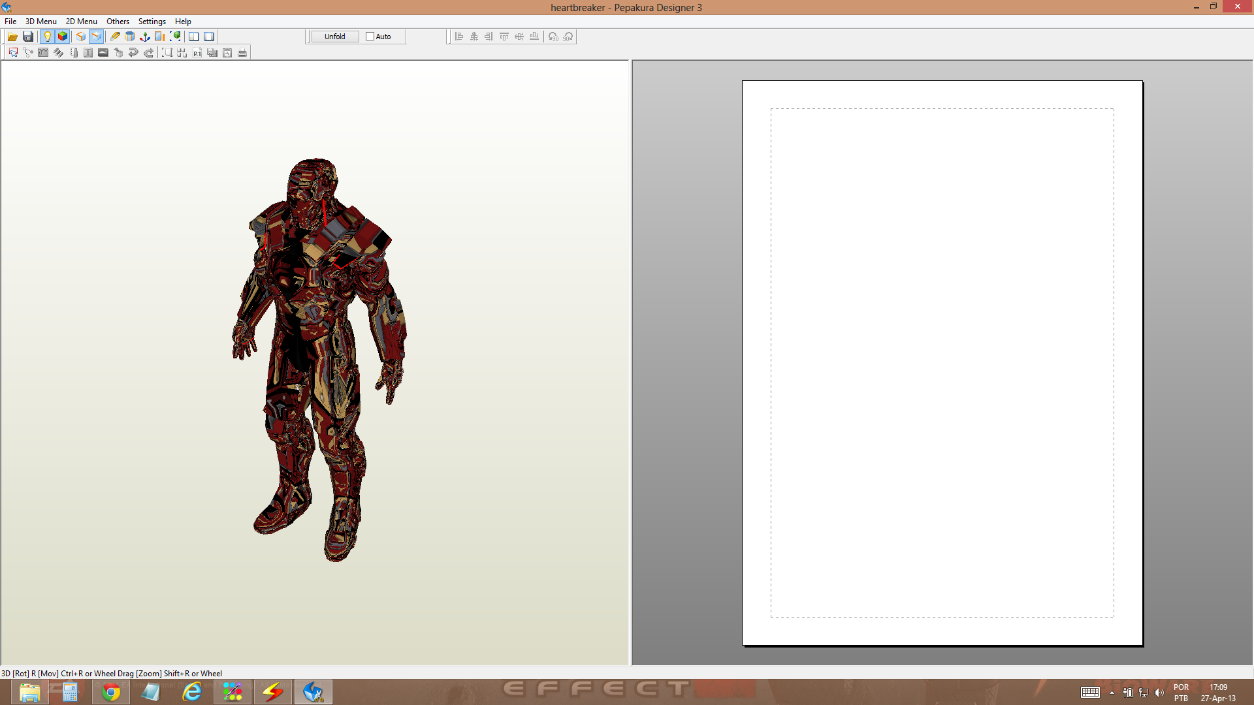Viewport: 1254px width, 705px height.
Task: Open Google Chrome from the taskbar
Action: [x=111, y=691]
